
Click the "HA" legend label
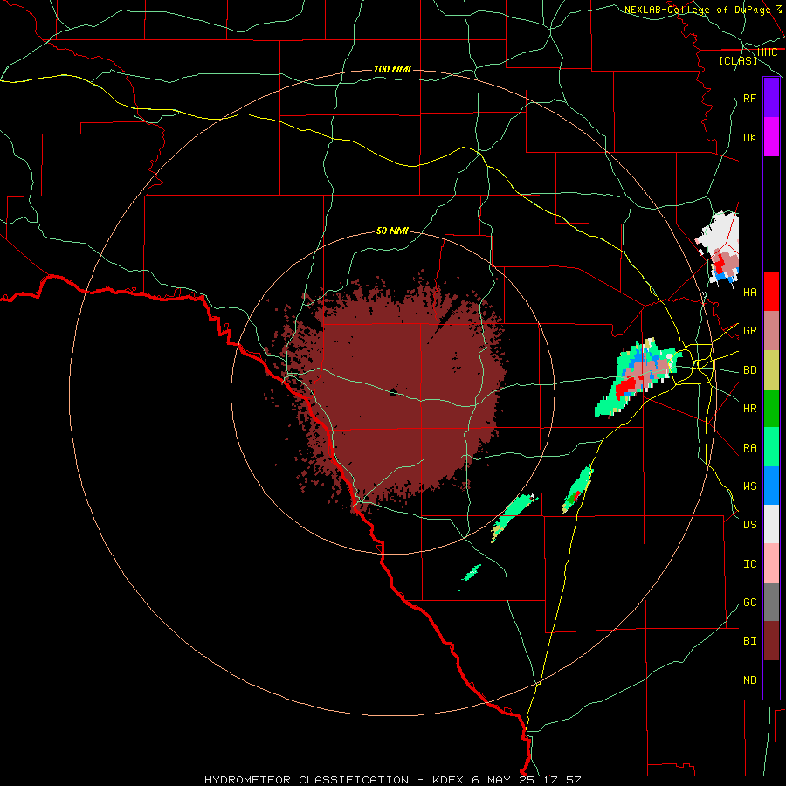(x=749, y=292)
